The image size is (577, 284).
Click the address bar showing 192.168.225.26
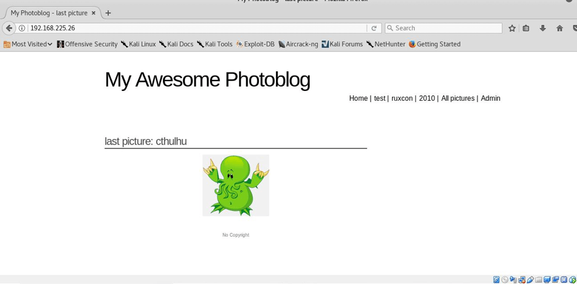pyautogui.click(x=197, y=28)
